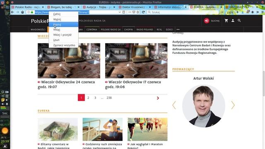This screenshot has height=149, width=265.
Task: Go to page 238 of pagination
Action: (x=109, y=98)
